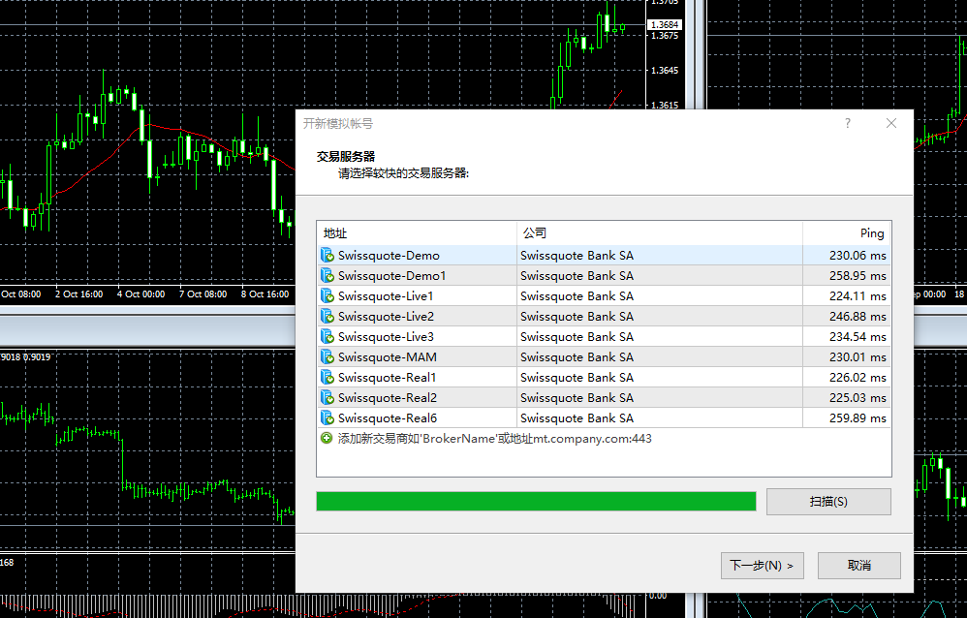The height and width of the screenshot is (618, 967).
Task: Click server icon beside Swissquote-Demo
Action: (x=327, y=256)
